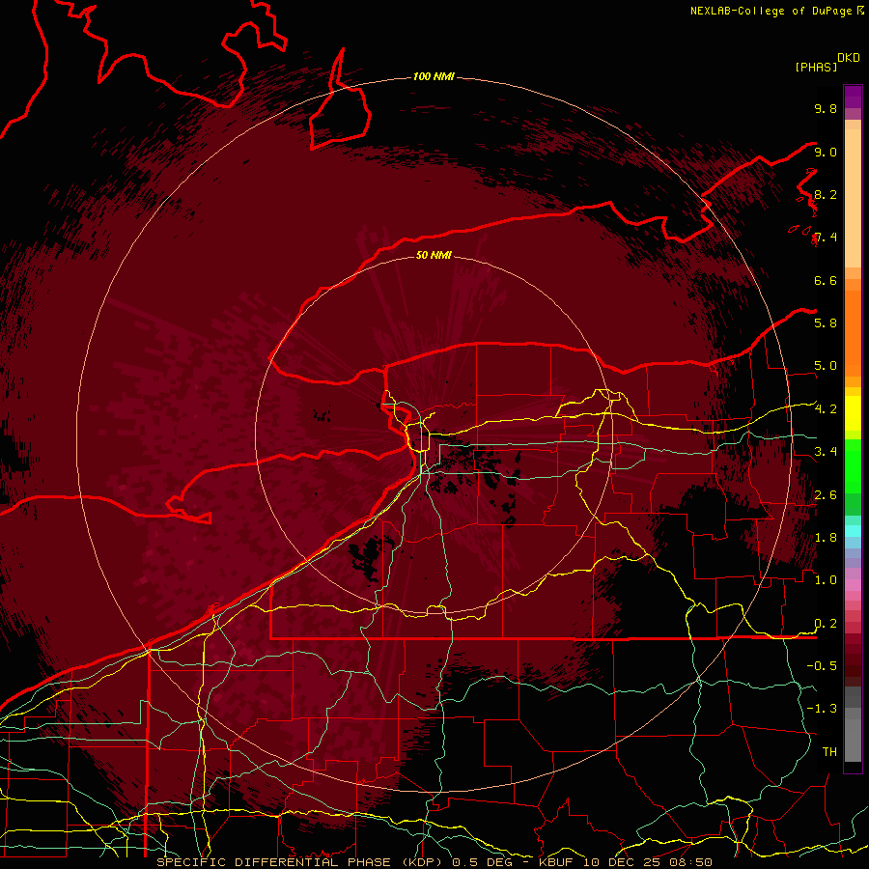Click the 5.8 value on the color scale
Screen dimensions: 869x869
pyautogui.click(x=826, y=323)
